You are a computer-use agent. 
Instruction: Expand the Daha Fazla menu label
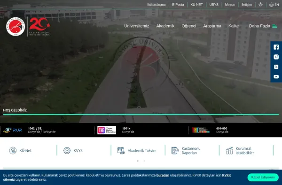click(x=259, y=26)
